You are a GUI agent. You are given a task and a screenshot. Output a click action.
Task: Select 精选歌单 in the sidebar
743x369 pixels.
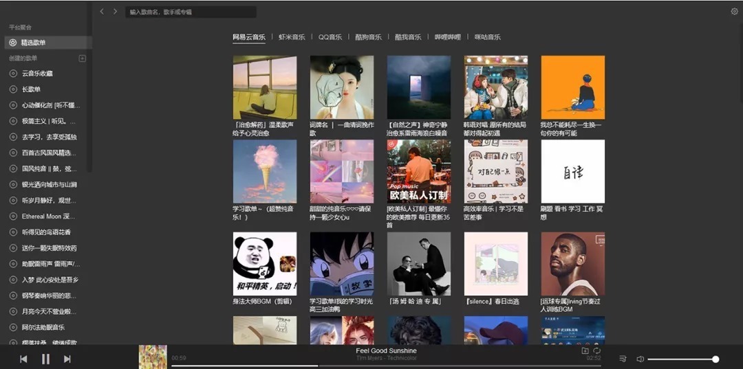(x=33, y=43)
